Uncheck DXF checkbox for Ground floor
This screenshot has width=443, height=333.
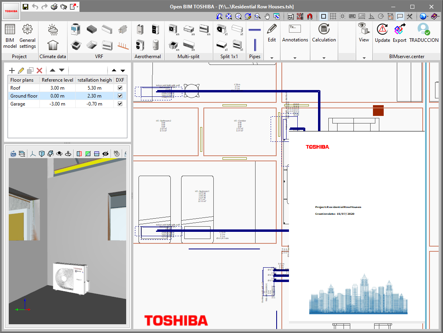coord(120,96)
